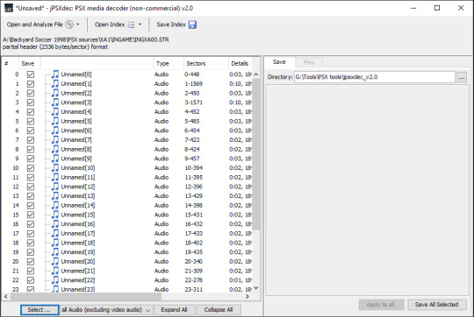The image size is (474, 317).
Task: Click the music note icon of Unnamed[7]
Action: pyautogui.click(x=55, y=139)
